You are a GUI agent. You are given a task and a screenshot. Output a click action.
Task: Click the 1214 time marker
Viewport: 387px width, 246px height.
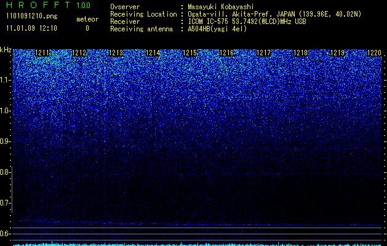click(153, 53)
